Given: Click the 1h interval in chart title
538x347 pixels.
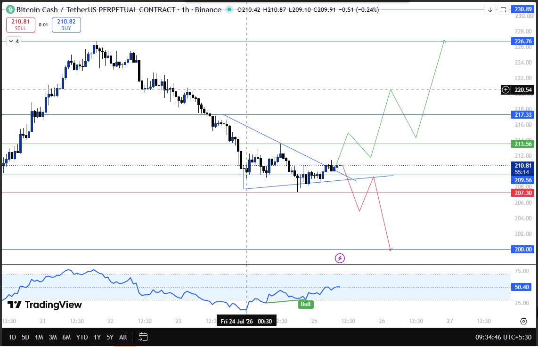Looking at the screenshot, I should point(185,9).
